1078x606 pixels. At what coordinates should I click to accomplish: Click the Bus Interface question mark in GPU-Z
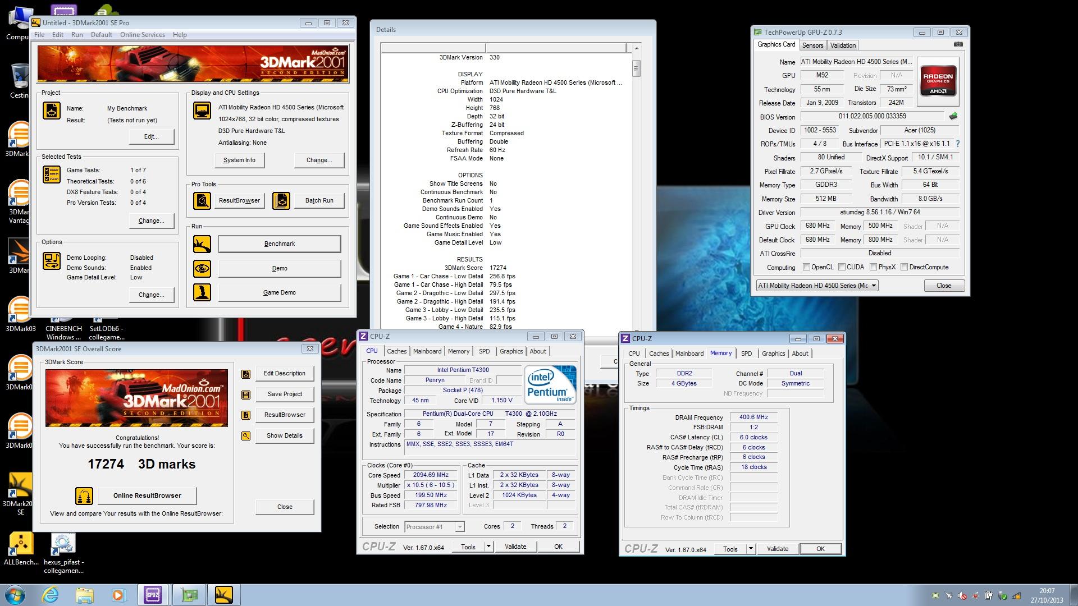958,144
